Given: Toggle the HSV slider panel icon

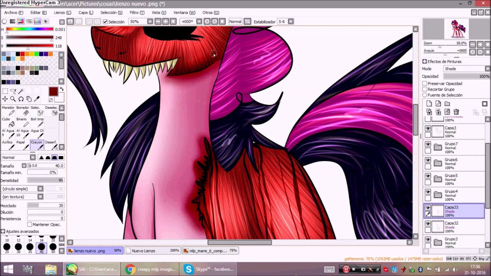Looking at the screenshot, I should tap(21, 21).
